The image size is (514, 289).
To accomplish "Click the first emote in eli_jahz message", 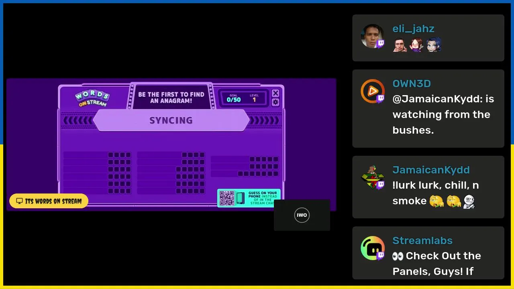I will coord(400,45).
